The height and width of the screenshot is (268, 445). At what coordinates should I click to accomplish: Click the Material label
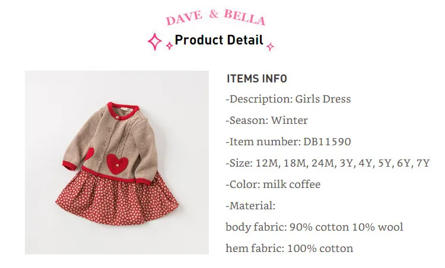click(x=250, y=206)
